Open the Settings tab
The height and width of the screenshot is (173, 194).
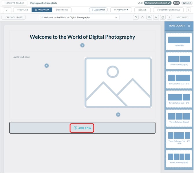[x=62, y=10]
